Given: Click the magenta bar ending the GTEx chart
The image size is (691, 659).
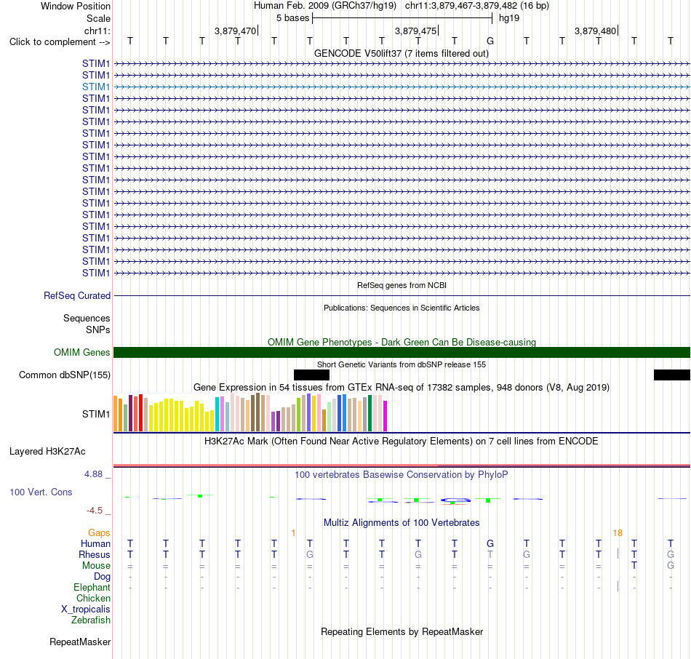Looking at the screenshot, I should tap(385, 415).
